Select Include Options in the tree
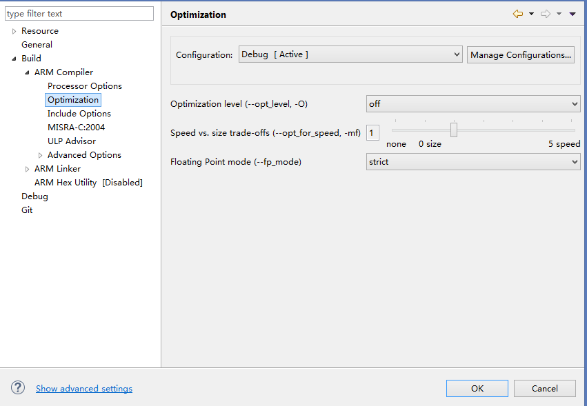The height and width of the screenshot is (406, 587). click(x=79, y=114)
